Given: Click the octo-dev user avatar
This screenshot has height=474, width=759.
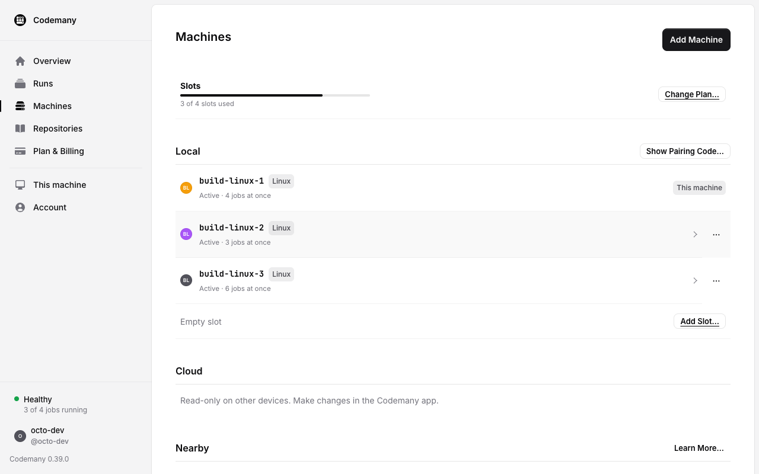Looking at the screenshot, I should point(20,436).
